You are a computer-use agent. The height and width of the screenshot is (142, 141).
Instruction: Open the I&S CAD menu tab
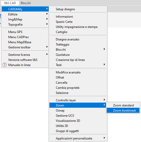pos(10,3)
